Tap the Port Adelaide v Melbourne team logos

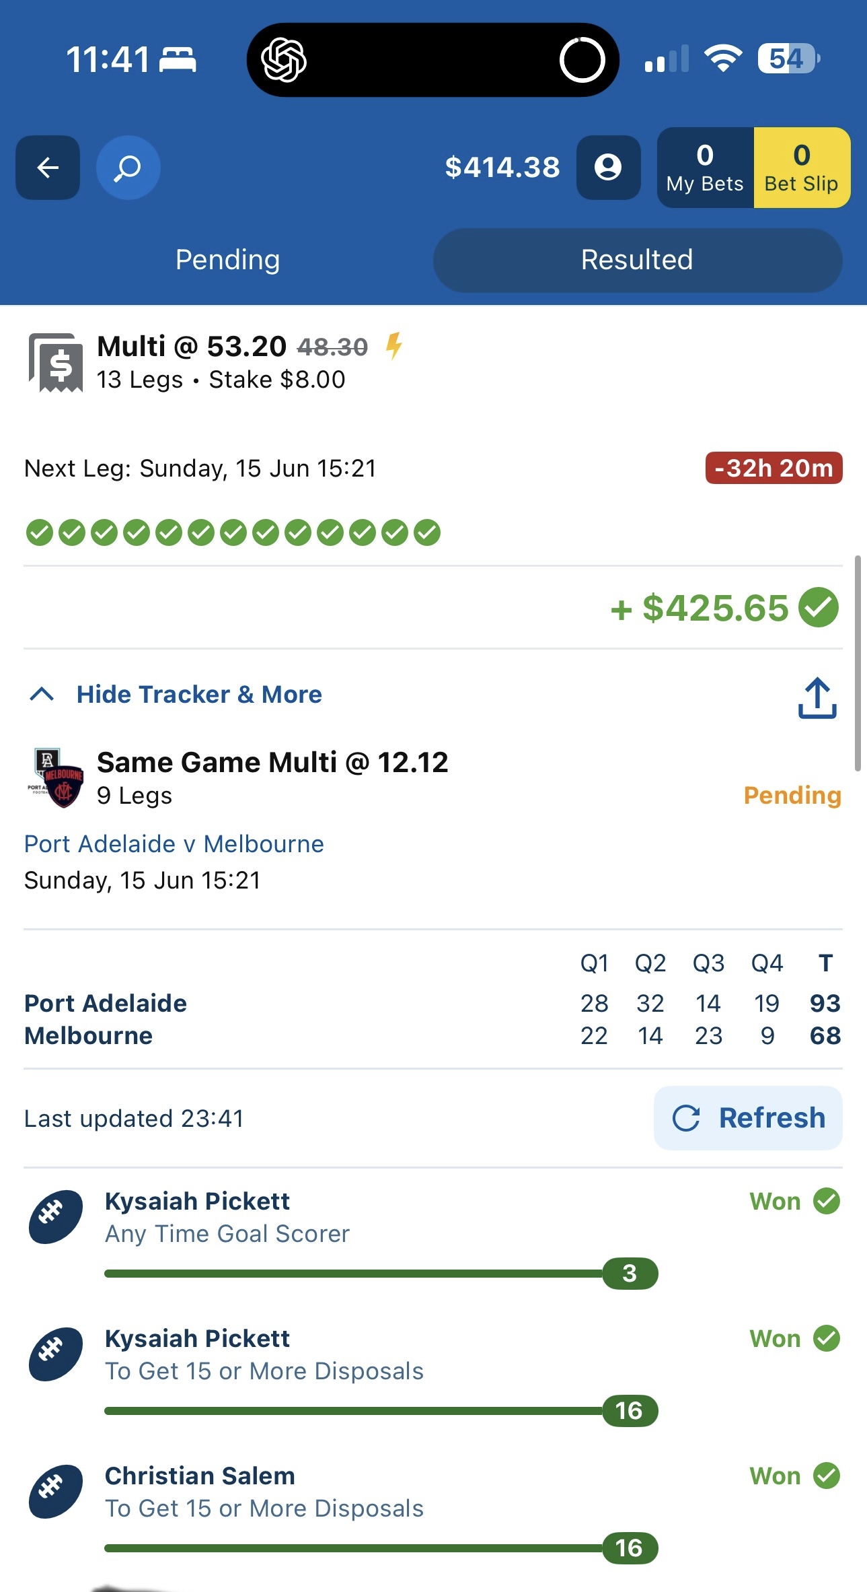56,778
